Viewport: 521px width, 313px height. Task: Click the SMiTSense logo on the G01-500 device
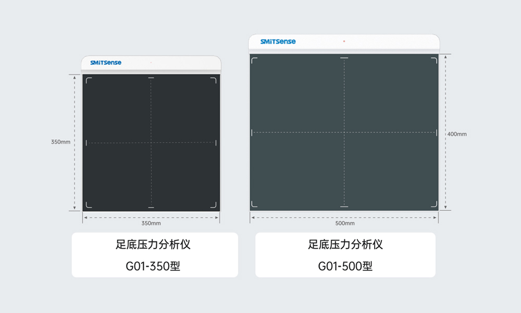pos(278,41)
